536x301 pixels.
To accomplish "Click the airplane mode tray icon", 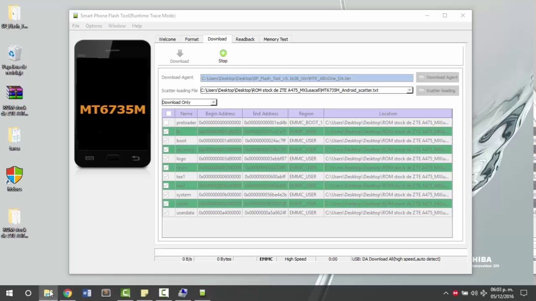I will [x=484, y=293].
